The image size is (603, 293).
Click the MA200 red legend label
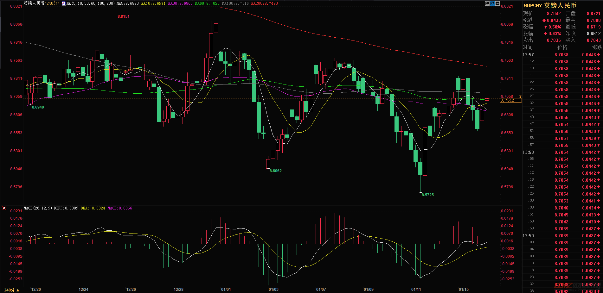pos(264,3)
